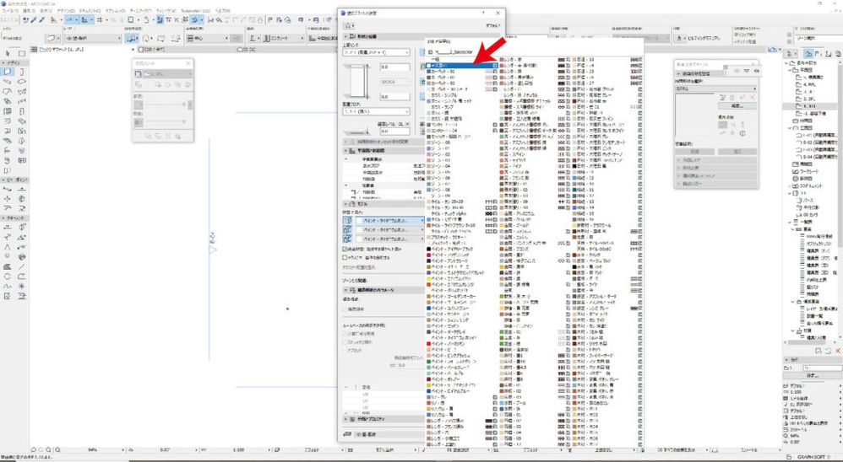This screenshot has height=462, width=843.
Task: Open the デザイン menu
Action: point(67,11)
